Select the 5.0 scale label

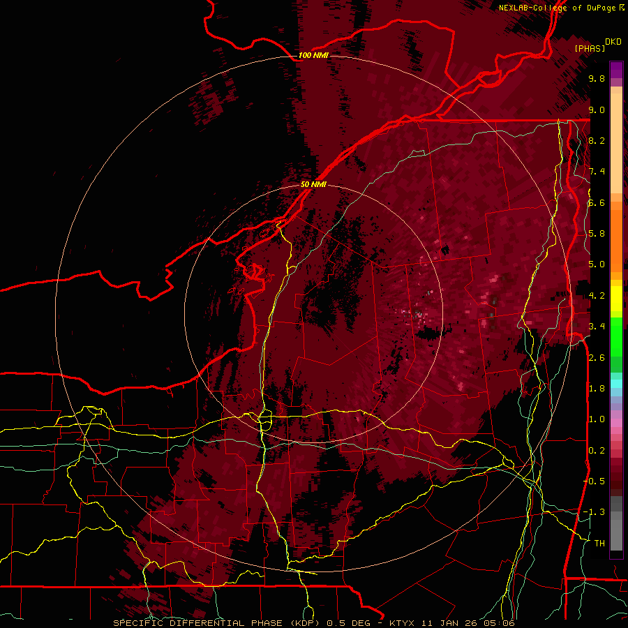click(597, 264)
